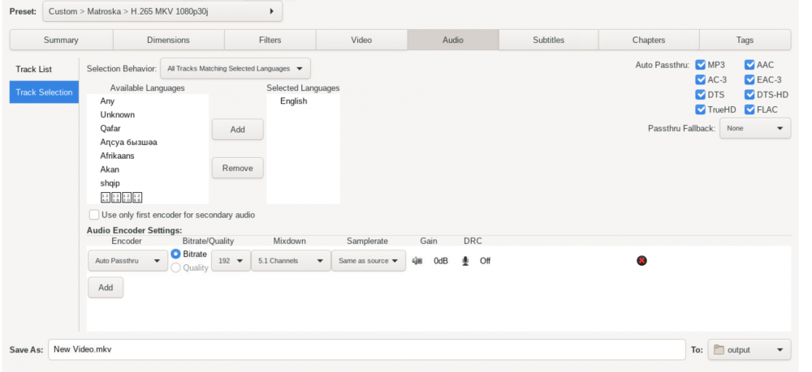Toggle AC-3 auto passthru checkbox
The height and width of the screenshot is (372, 812).
[700, 79]
